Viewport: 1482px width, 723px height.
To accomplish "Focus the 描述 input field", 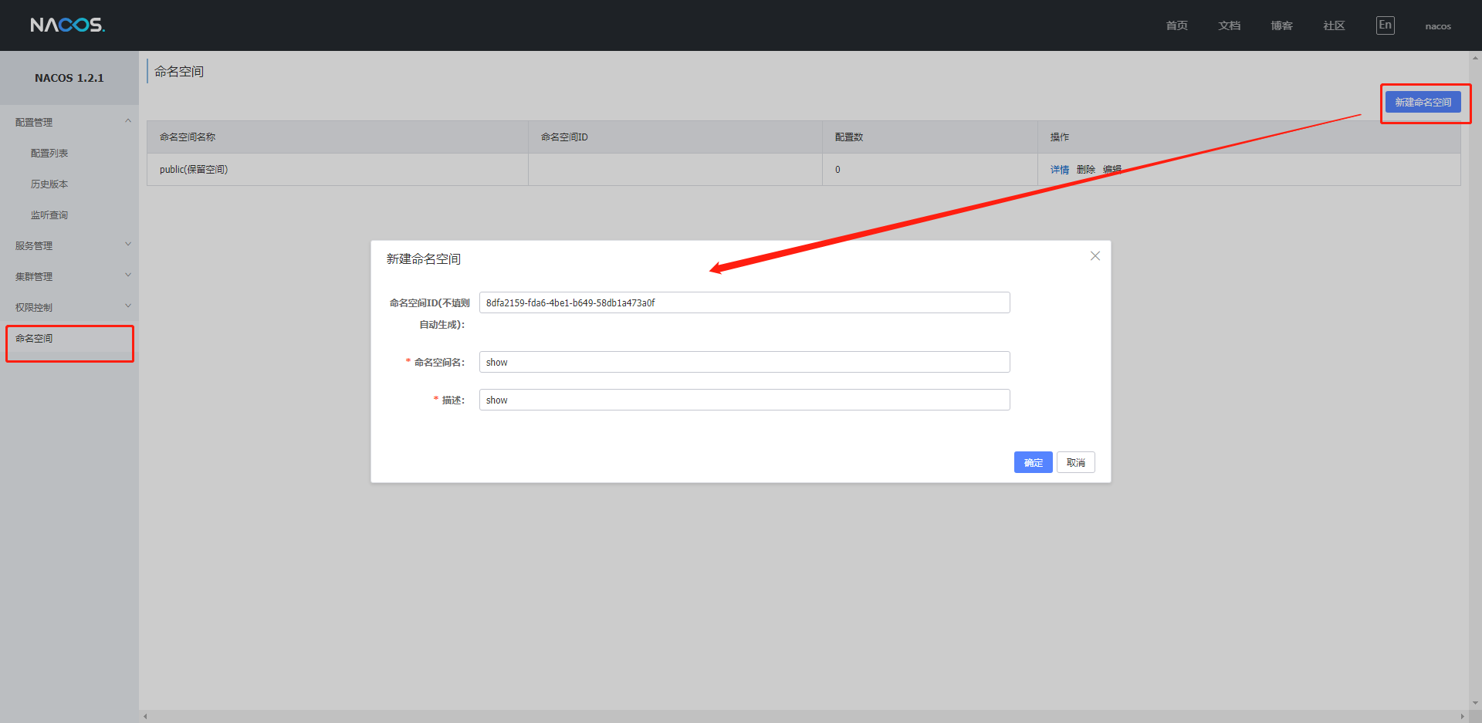I will pyautogui.click(x=744, y=400).
